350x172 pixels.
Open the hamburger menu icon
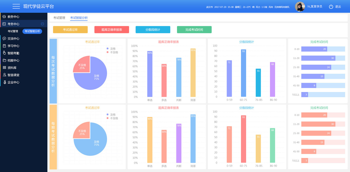pos(16,6)
